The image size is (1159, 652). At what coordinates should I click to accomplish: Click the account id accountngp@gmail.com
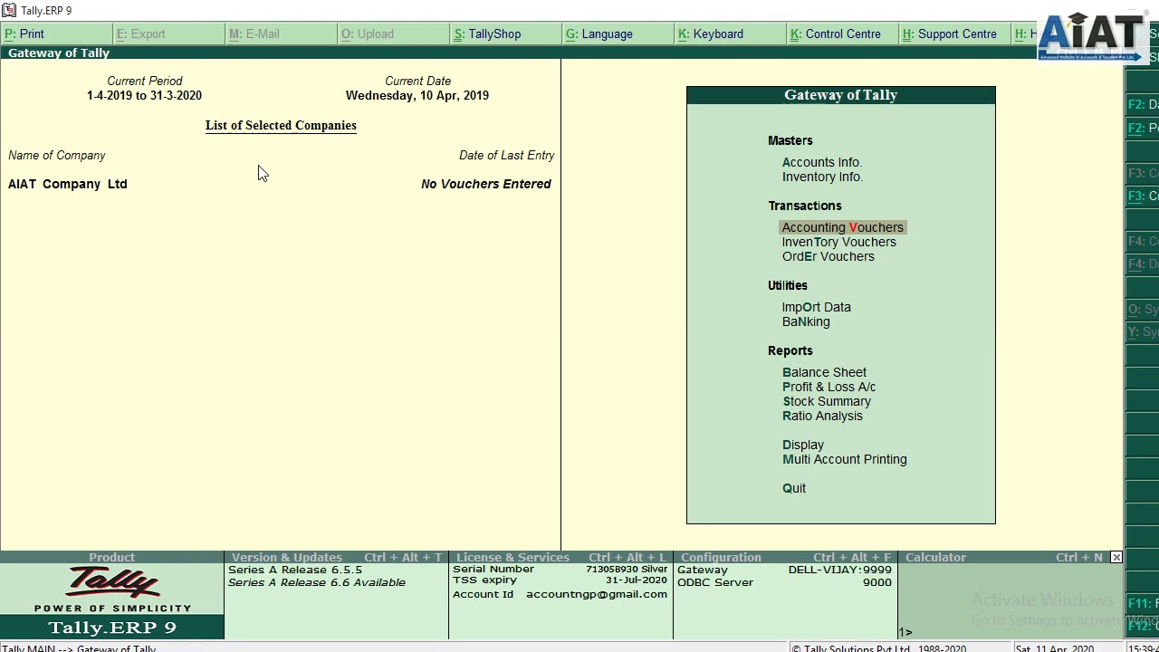[597, 594]
